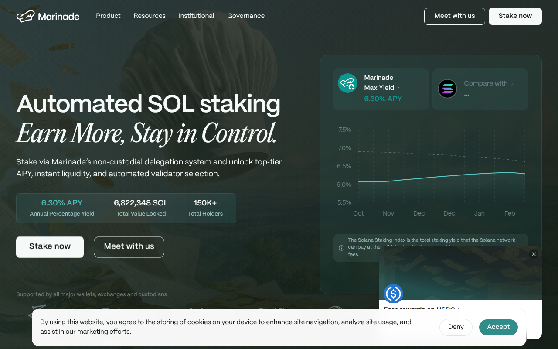
Task: Click the Automated SOL staking headline
Action: (148, 104)
